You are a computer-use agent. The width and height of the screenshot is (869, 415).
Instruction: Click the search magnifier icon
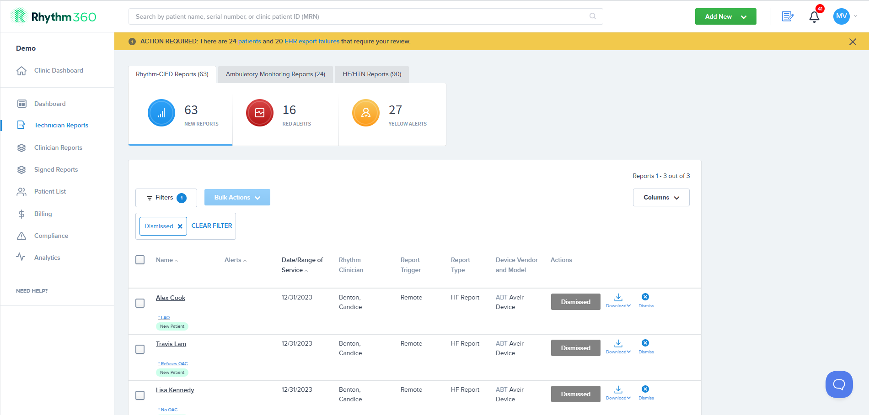pos(593,16)
